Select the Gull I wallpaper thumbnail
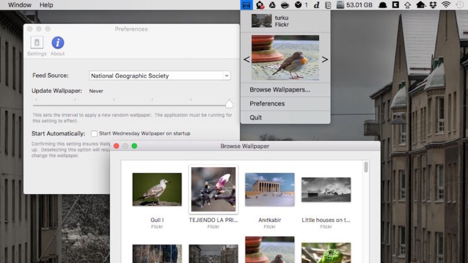 click(157, 189)
